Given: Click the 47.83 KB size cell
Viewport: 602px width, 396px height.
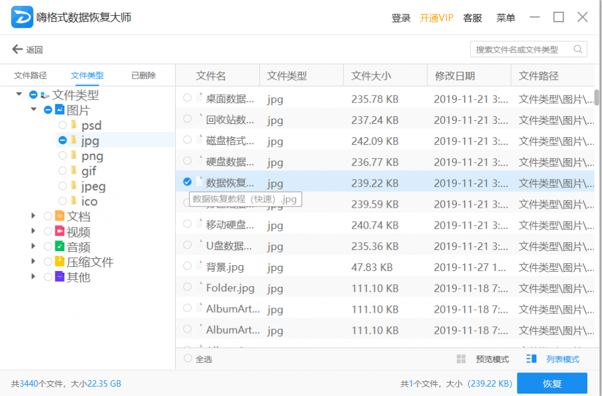Looking at the screenshot, I should coord(372,267).
